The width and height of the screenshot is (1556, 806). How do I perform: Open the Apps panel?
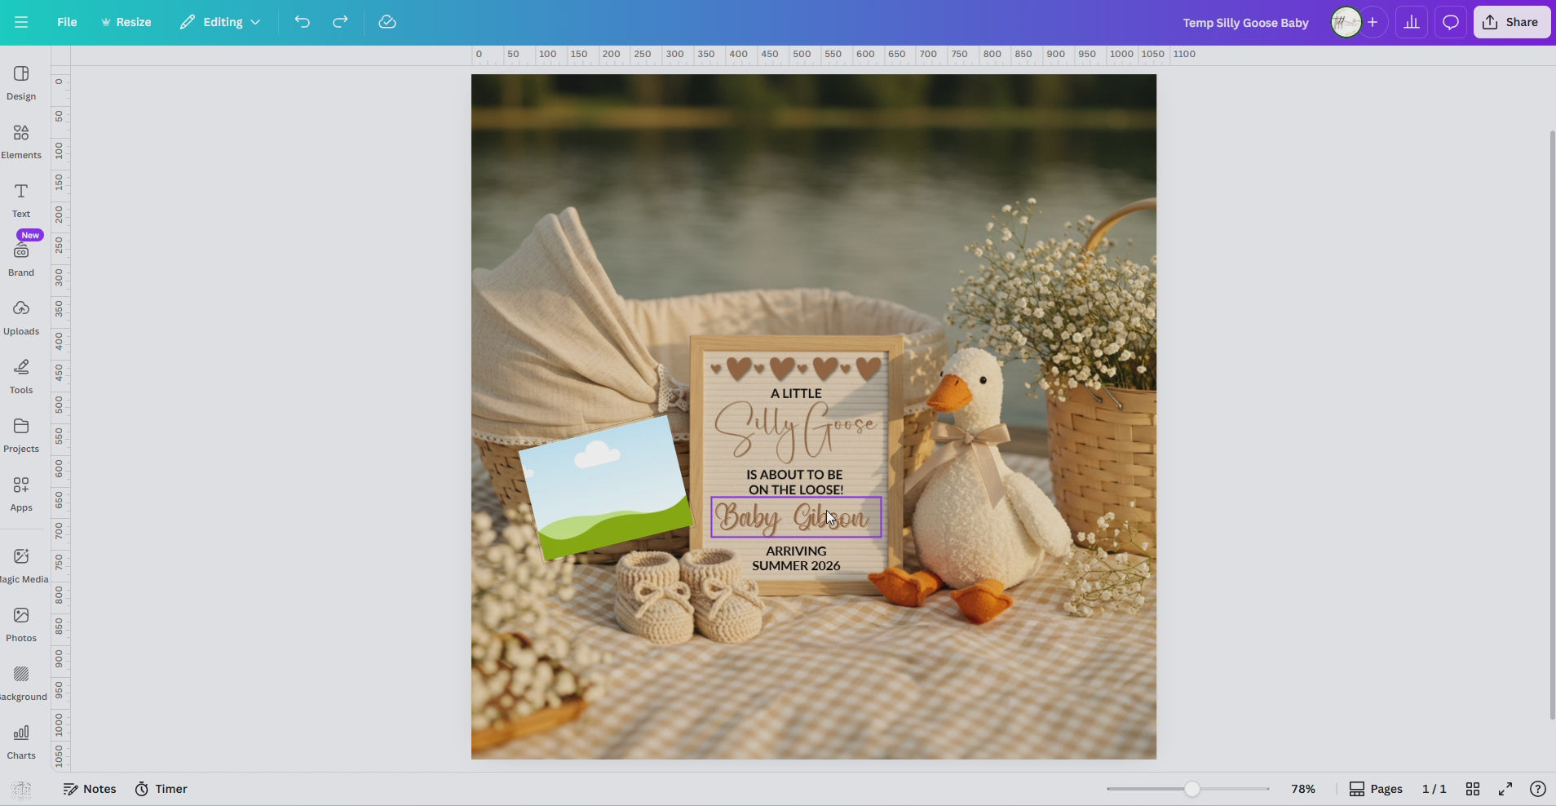(21, 493)
